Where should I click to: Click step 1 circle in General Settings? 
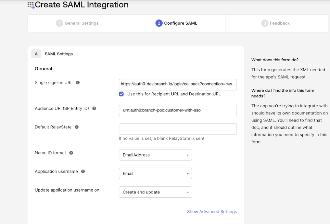point(59,23)
